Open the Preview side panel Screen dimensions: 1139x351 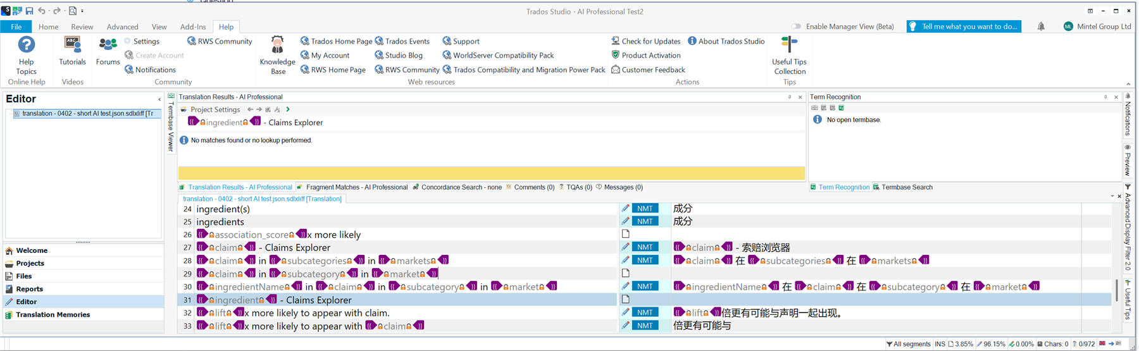[1128, 160]
